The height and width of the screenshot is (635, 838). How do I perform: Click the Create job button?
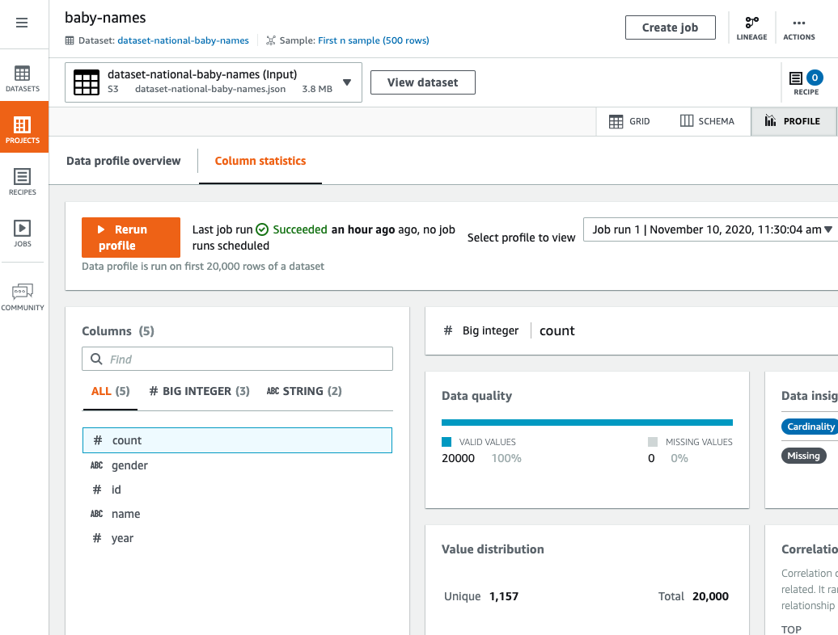pos(670,27)
